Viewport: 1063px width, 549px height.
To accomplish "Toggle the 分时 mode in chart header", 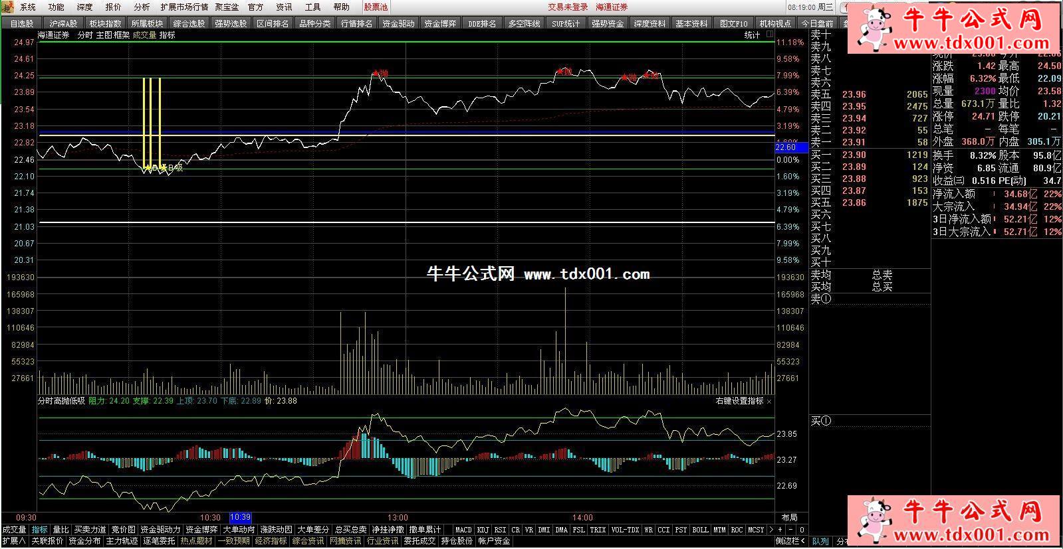I will [x=85, y=35].
